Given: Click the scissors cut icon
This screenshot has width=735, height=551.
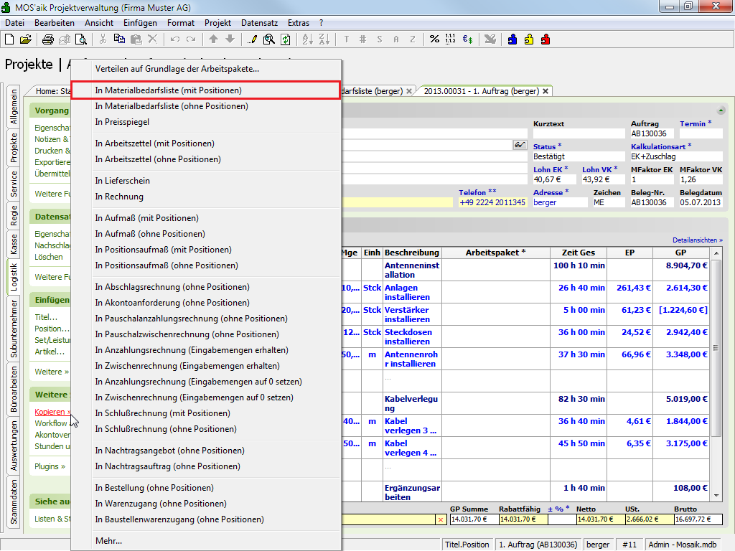Looking at the screenshot, I should pos(103,39).
